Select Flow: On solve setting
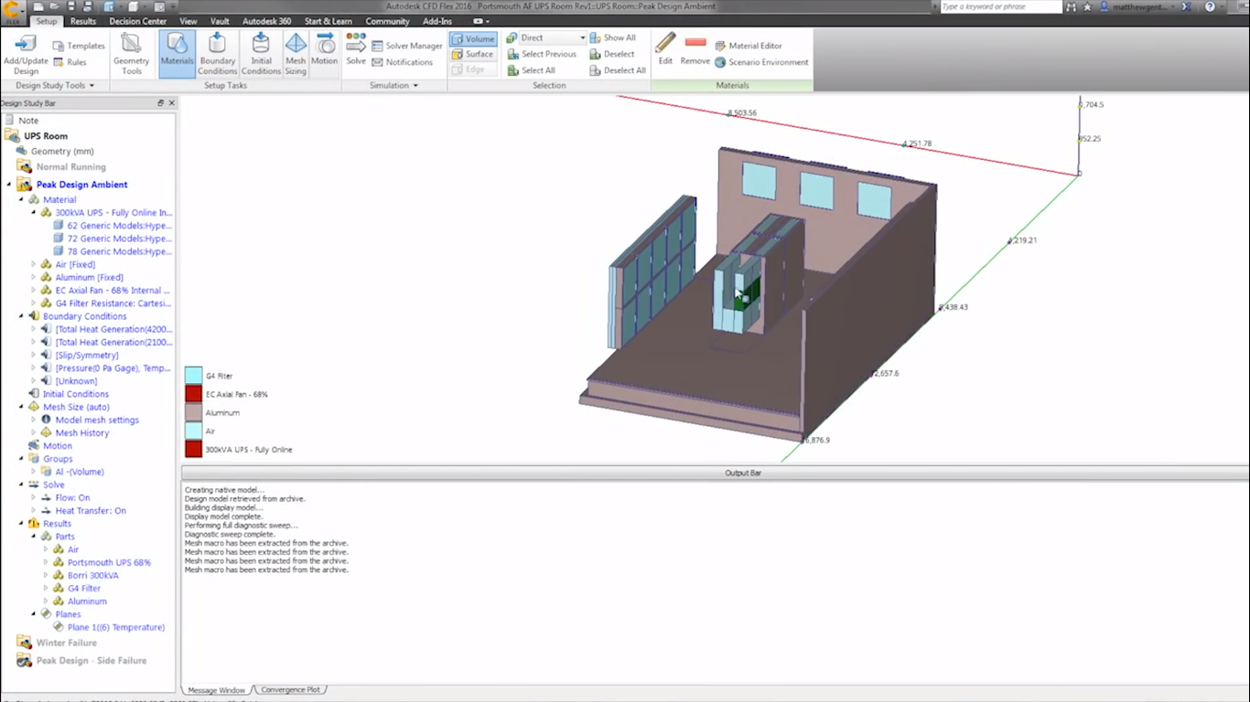Image resolution: width=1250 pixels, height=702 pixels. coord(72,498)
